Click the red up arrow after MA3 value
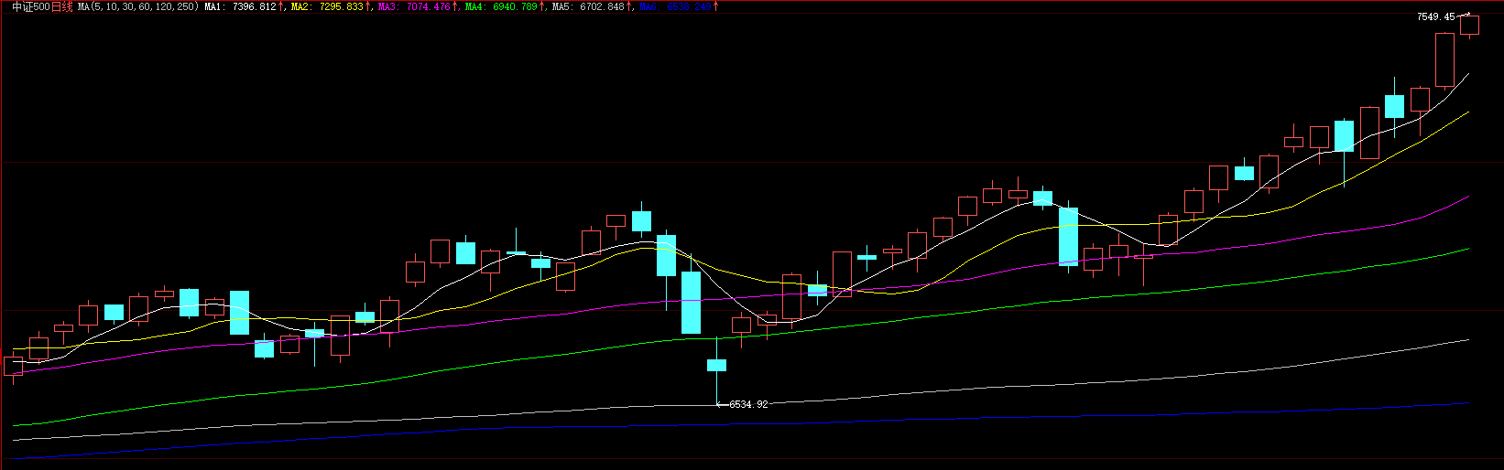The width and height of the screenshot is (1504, 470). pyautogui.click(x=455, y=7)
